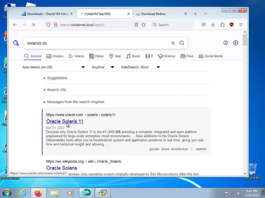Click the Action Center flag tray icon

[x=226, y=193]
